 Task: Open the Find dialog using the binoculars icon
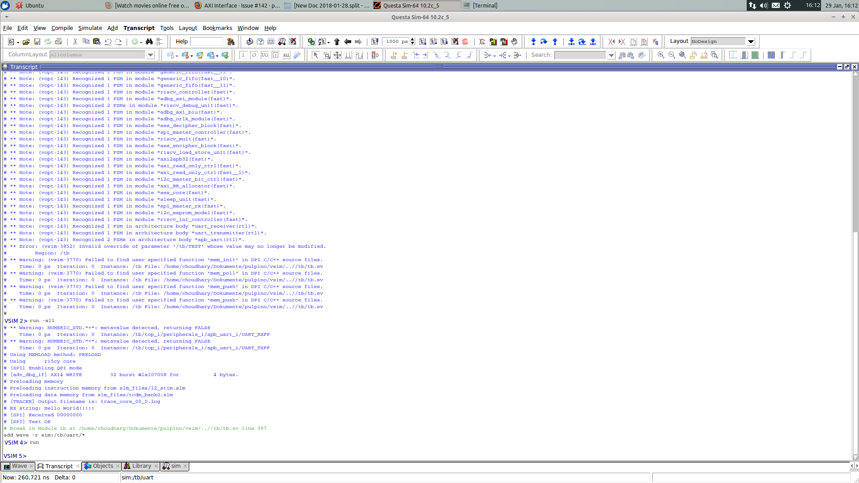tap(150, 42)
